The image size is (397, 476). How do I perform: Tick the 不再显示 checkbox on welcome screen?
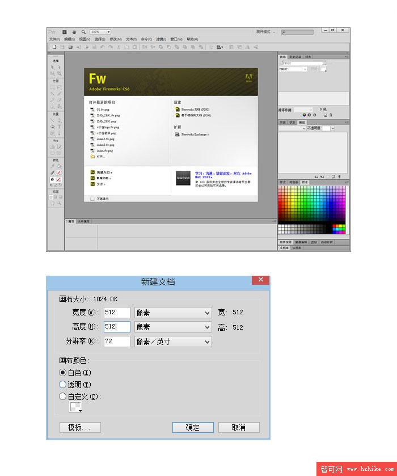(92, 199)
